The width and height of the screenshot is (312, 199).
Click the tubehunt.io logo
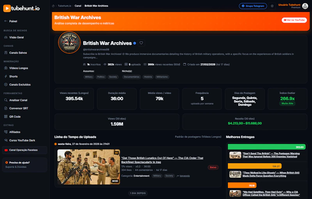[x=21, y=8]
